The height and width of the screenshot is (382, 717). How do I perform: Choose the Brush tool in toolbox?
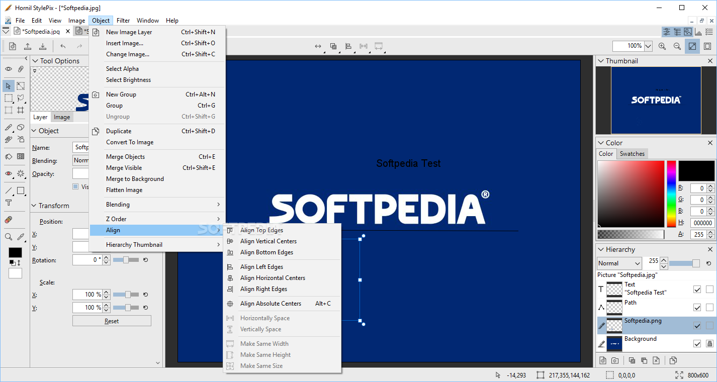click(9, 127)
